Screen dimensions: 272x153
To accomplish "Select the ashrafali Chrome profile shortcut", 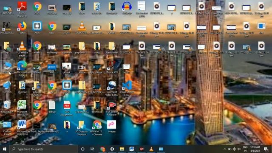I will [97, 128].
